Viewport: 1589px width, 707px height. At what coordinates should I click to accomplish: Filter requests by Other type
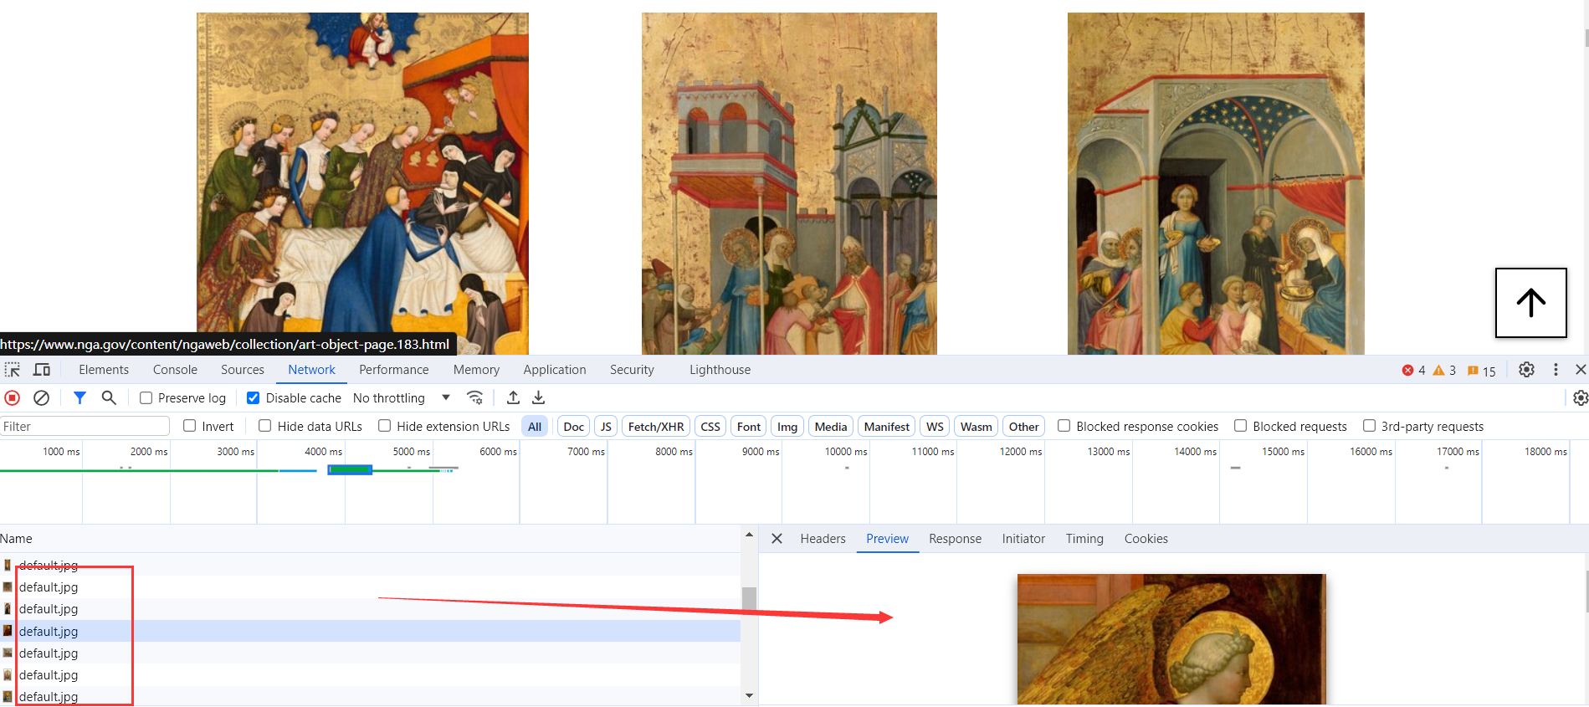point(1023,427)
